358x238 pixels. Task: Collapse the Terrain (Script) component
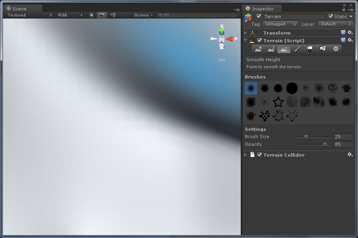246,40
